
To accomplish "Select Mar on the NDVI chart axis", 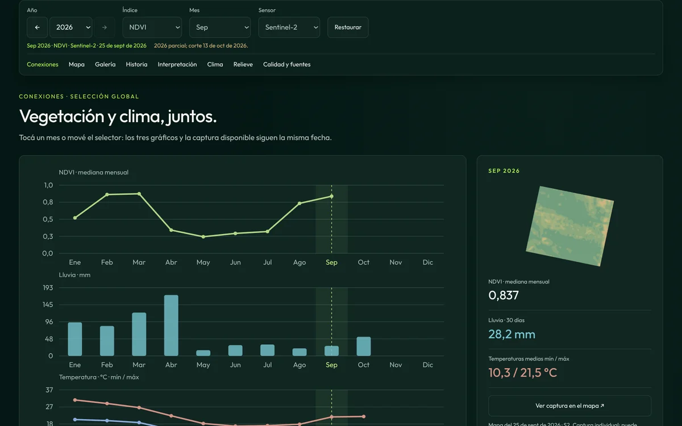I will pyautogui.click(x=139, y=262).
